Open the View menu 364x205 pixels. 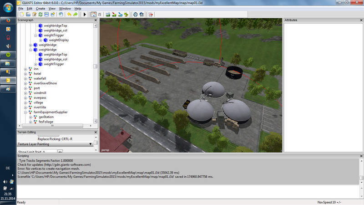[x=52, y=8]
